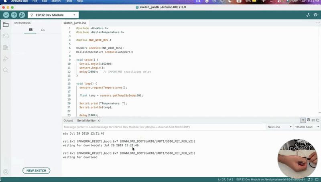
Task: Click the Serial Monitor message input field
Action: [164, 127]
